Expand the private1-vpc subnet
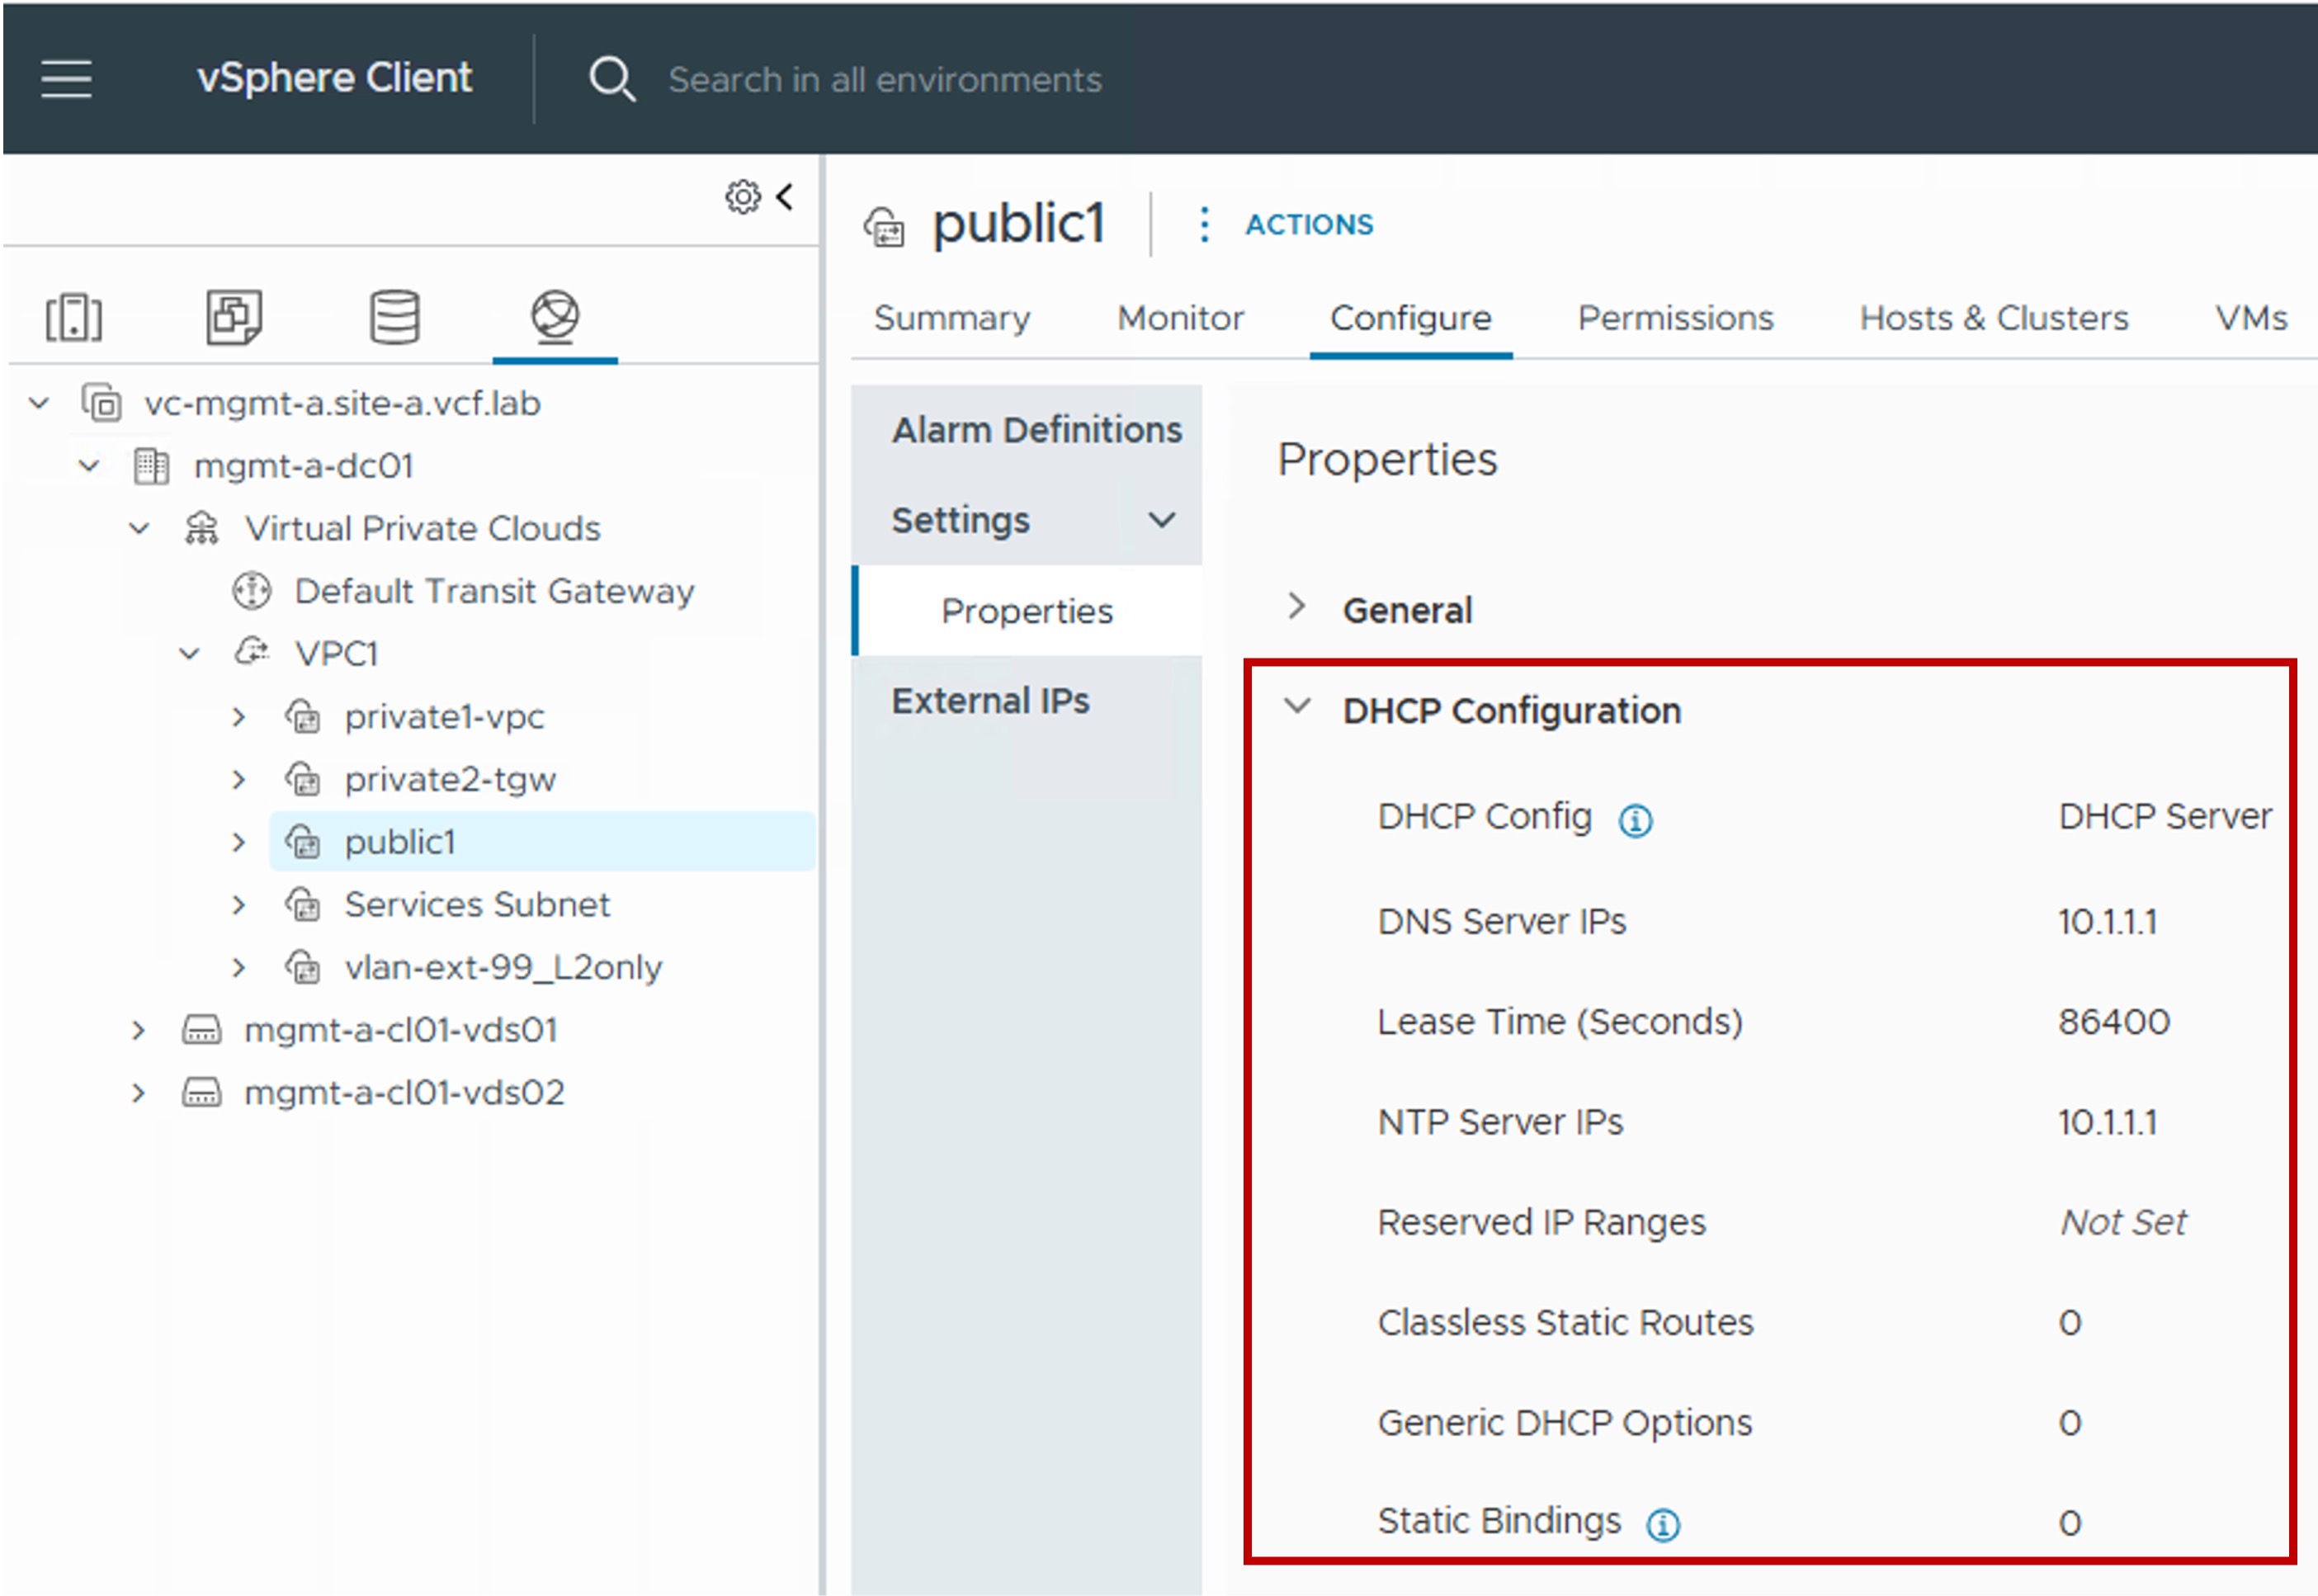The image size is (2318, 1596). point(238,716)
